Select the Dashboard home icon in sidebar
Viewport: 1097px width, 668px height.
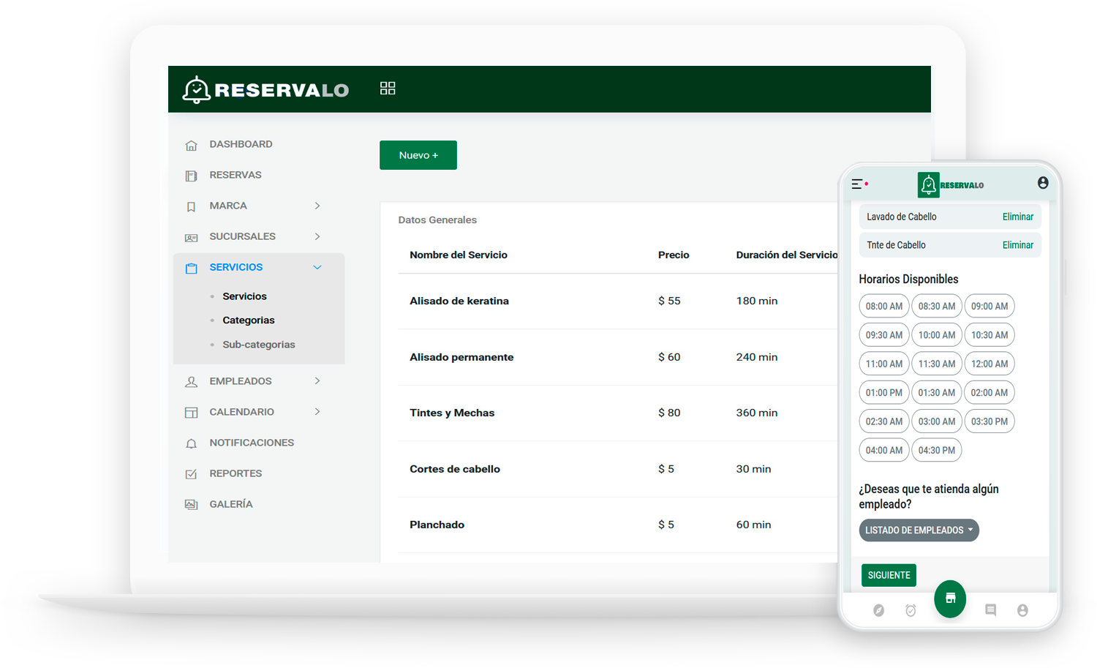pyautogui.click(x=191, y=144)
